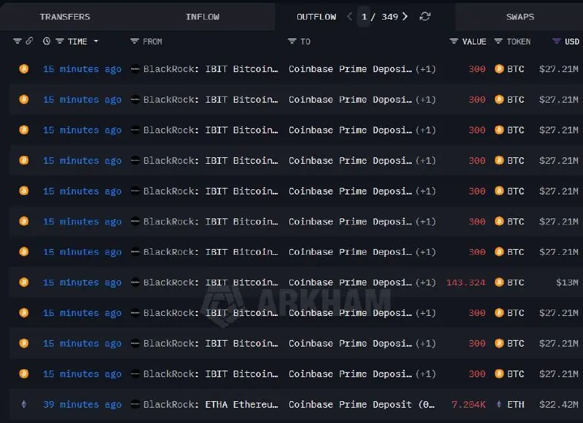Click the chain link icon in header
Viewport: 583px width, 423px height.
coord(29,41)
